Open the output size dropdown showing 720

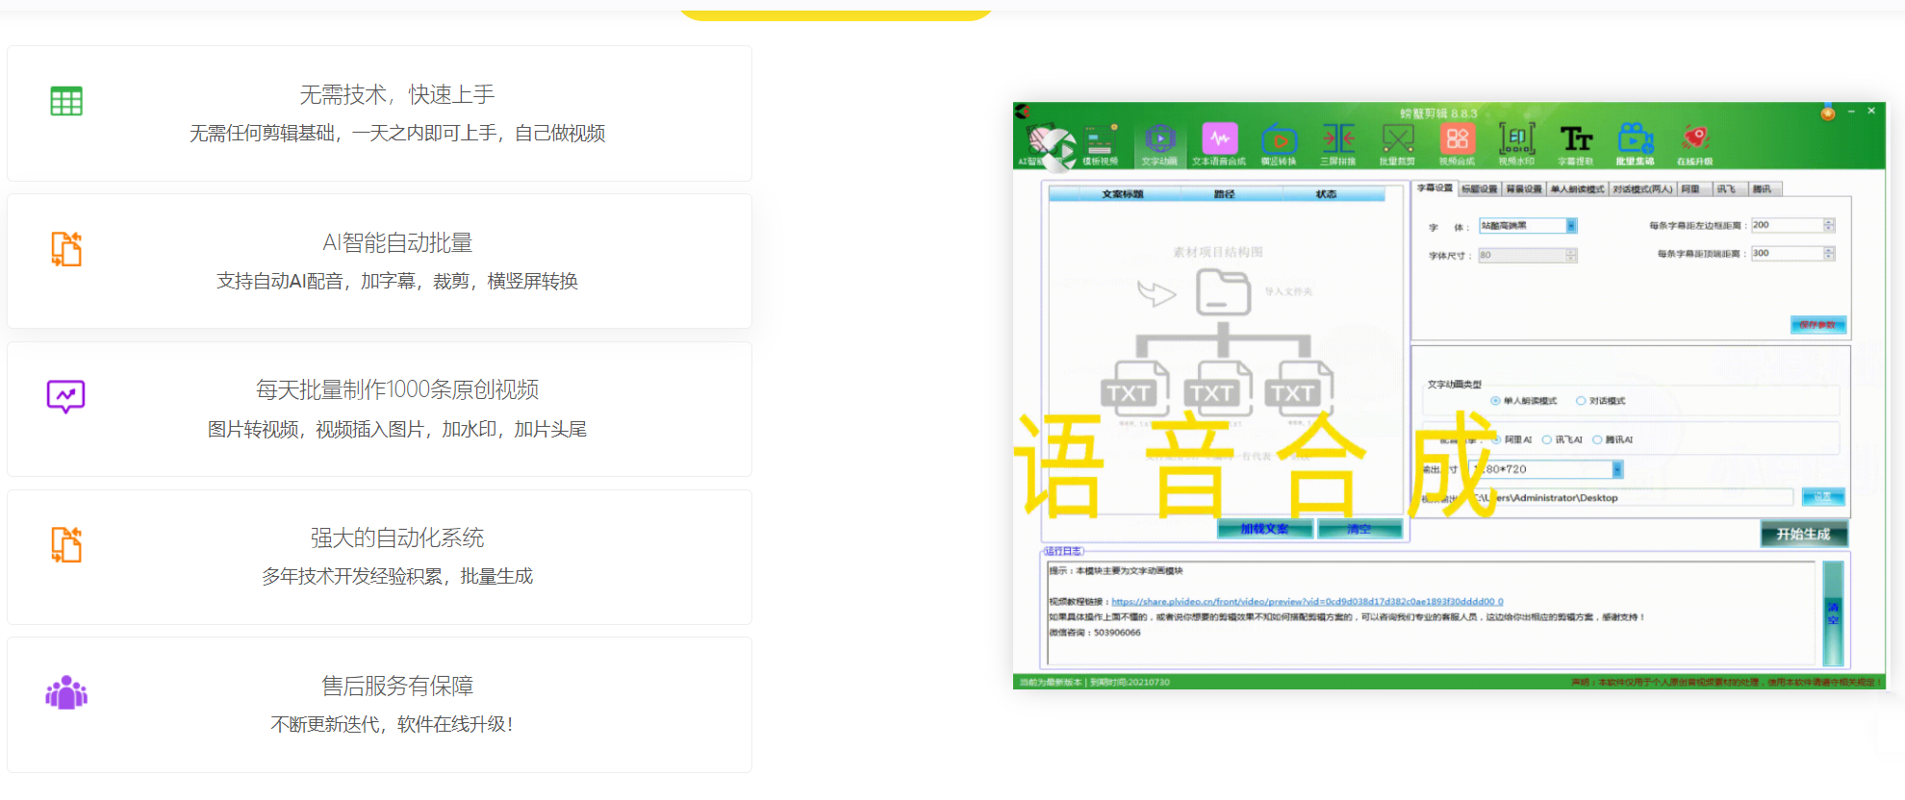click(1617, 469)
